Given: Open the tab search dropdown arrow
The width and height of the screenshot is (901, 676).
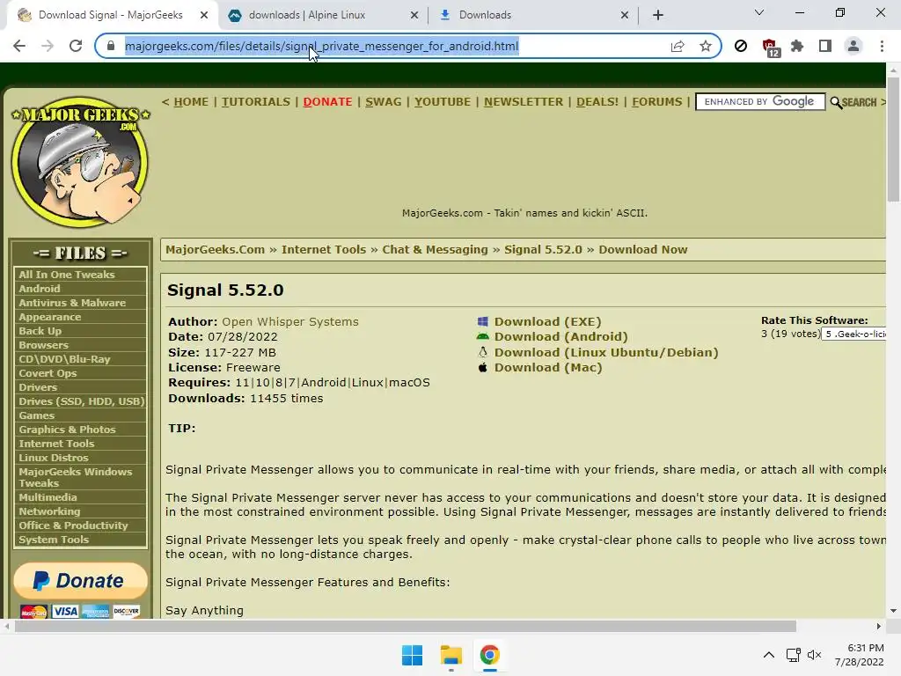Looking at the screenshot, I should [759, 12].
